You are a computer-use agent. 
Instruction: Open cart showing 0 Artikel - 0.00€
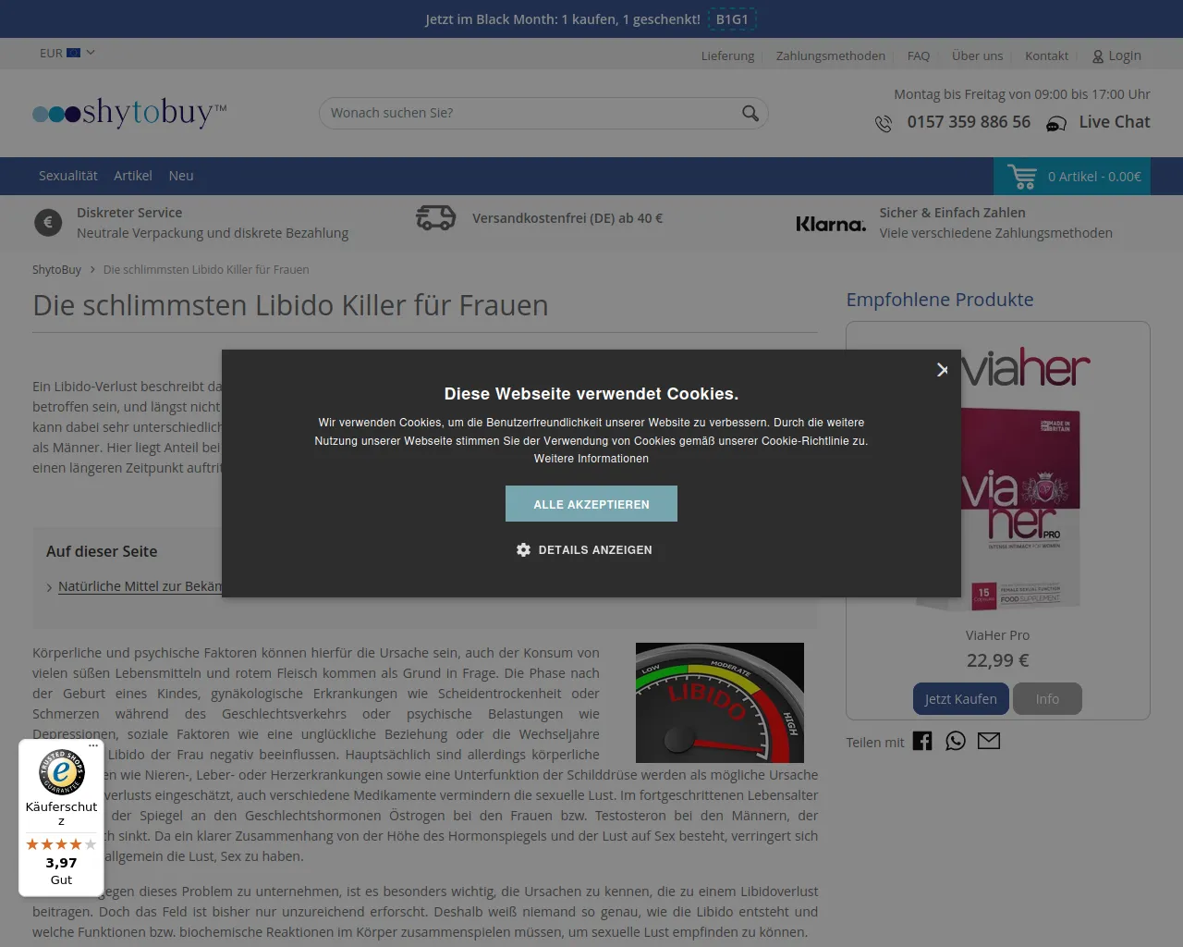pos(1072,177)
